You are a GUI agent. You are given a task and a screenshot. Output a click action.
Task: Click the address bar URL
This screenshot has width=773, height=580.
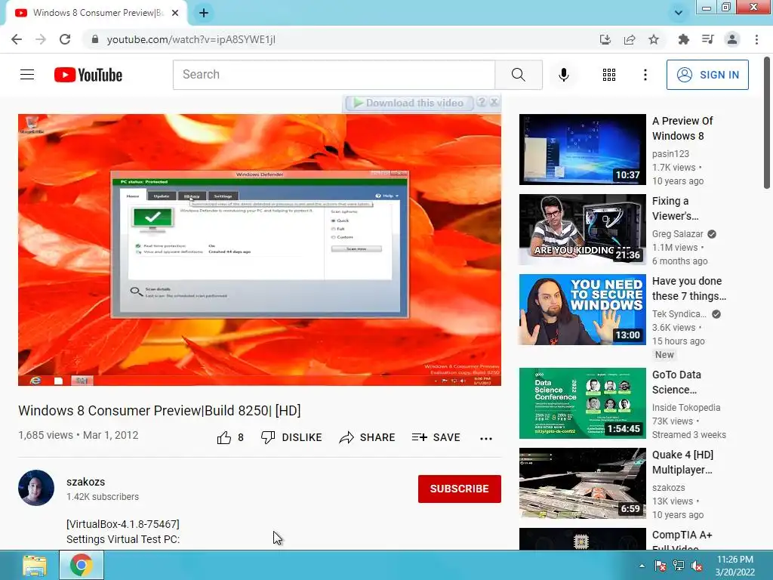(191, 39)
